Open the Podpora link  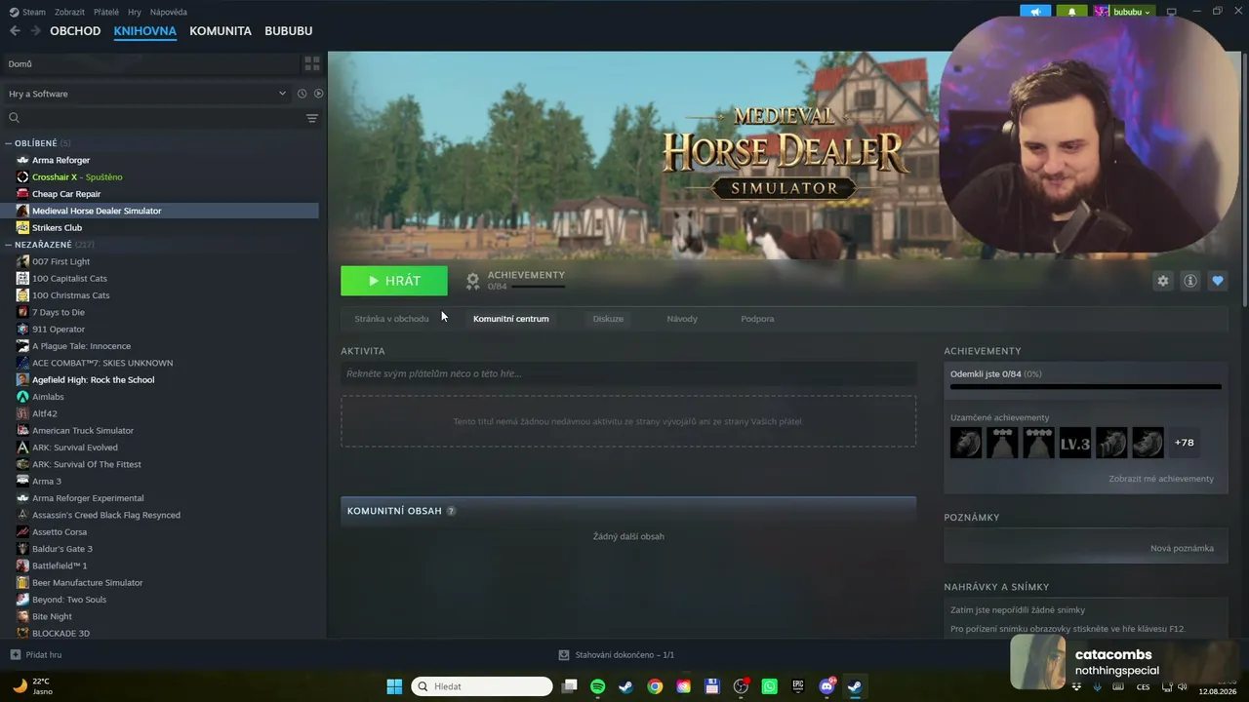pyautogui.click(x=757, y=319)
